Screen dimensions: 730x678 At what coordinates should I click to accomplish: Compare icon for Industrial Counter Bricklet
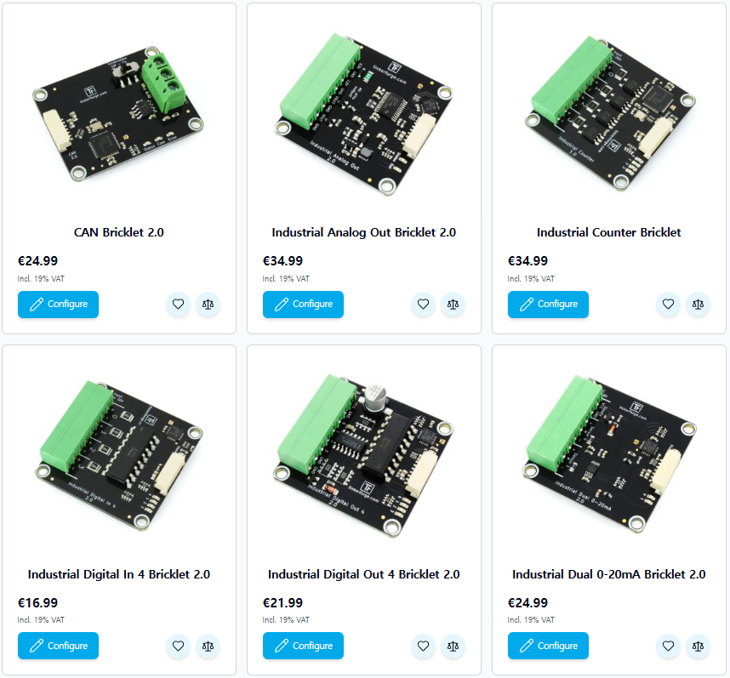click(x=698, y=305)
